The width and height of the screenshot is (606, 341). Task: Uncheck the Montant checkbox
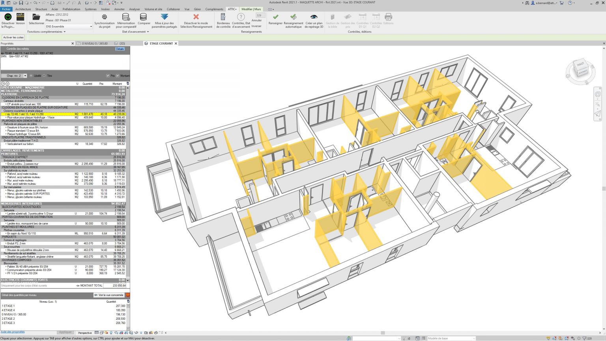pyautogui.click(x=117, y=75)
